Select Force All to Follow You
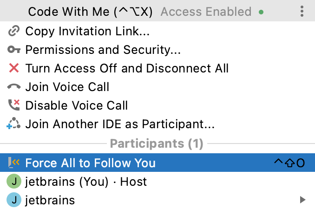This screenshot has height=209, width=315. point(90,163)
